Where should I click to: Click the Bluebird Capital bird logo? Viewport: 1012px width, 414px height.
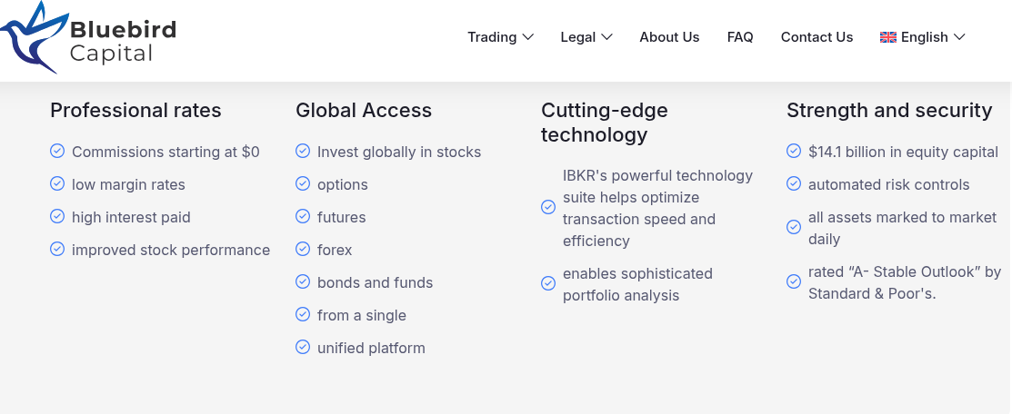click(x=32, y=37)
